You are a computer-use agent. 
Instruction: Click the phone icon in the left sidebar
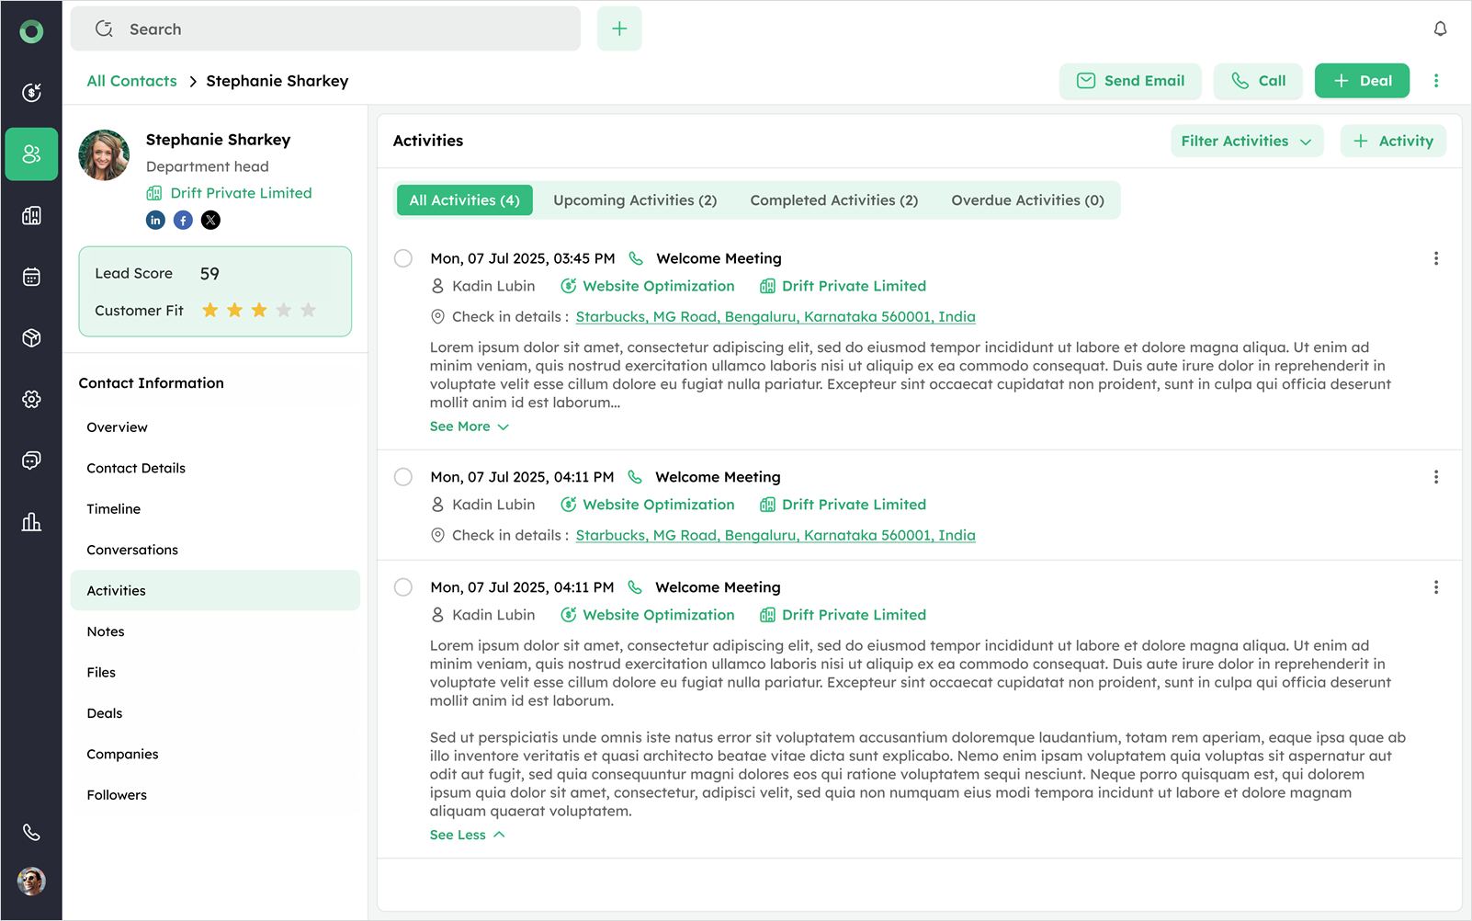click(x=31, y=832)
